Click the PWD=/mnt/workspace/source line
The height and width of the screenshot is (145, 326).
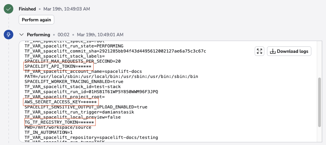point(58,127)
